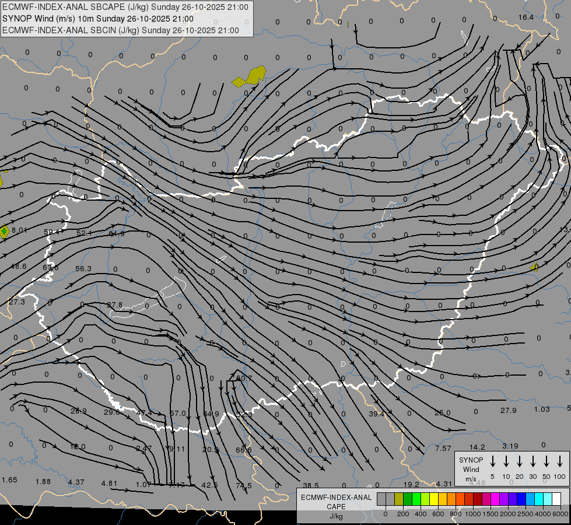The width and height of the screenshot is (571, 525).
Task: Click the 25.0 value on the map
Action: pos(443,413)
